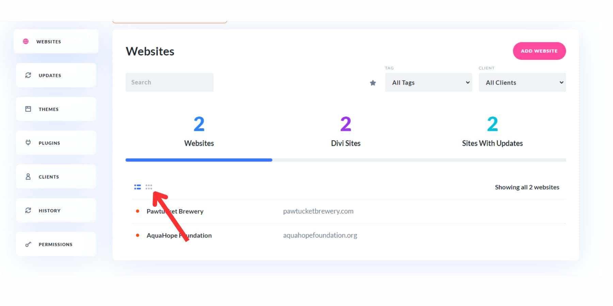This screenshot has width=613, height=306.
Task: Switch websites to grid view
Action: (149, 187)
